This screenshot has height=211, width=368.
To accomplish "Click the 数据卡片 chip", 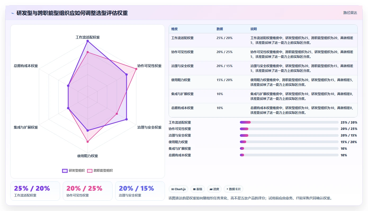I will pos(234,189).
